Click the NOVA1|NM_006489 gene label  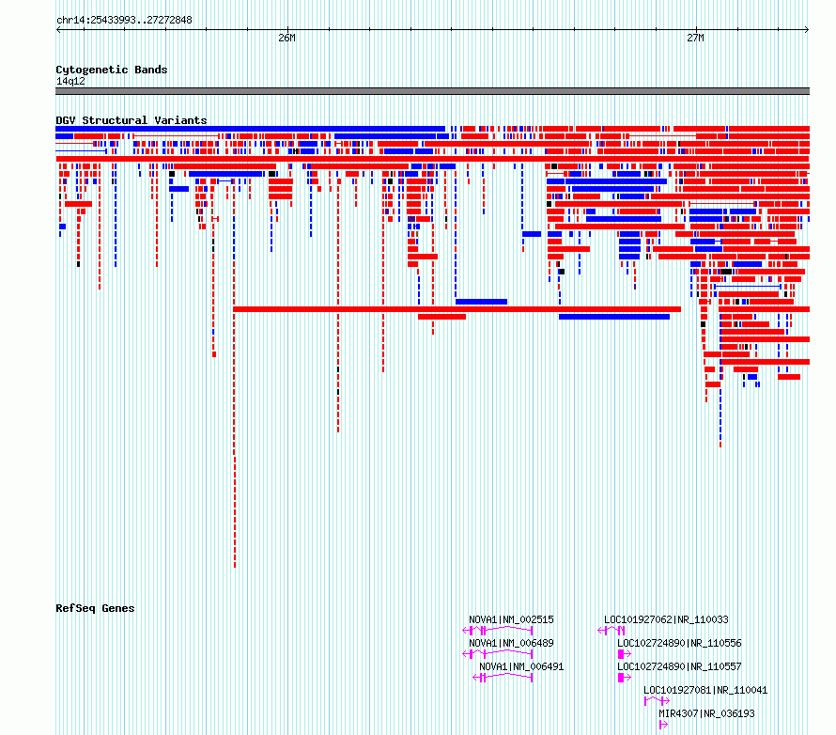click(x=511, y=643)
